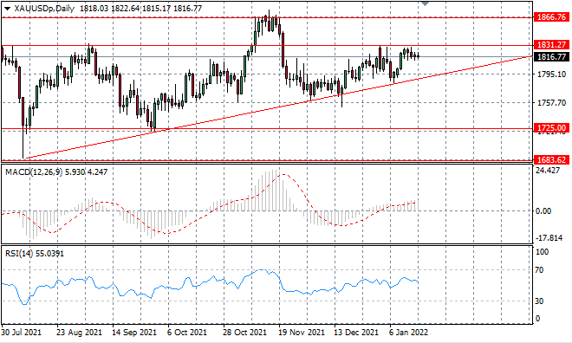Click the RSI(14) indicator label

(19, 253)
